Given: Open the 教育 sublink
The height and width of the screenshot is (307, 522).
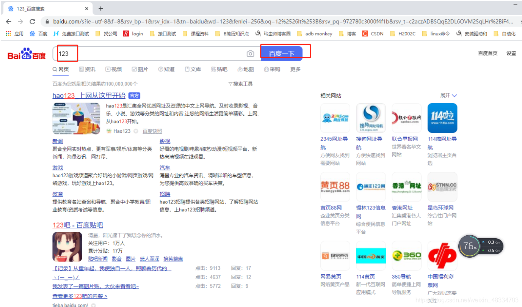Looking at the screenshot, I should click(58, 194).
